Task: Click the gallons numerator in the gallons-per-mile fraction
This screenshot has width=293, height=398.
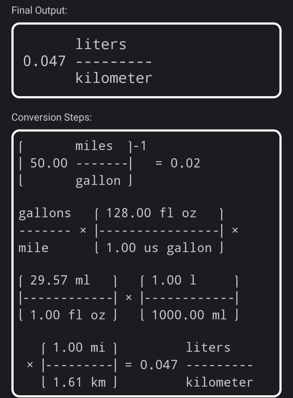Action: [45, 213]
